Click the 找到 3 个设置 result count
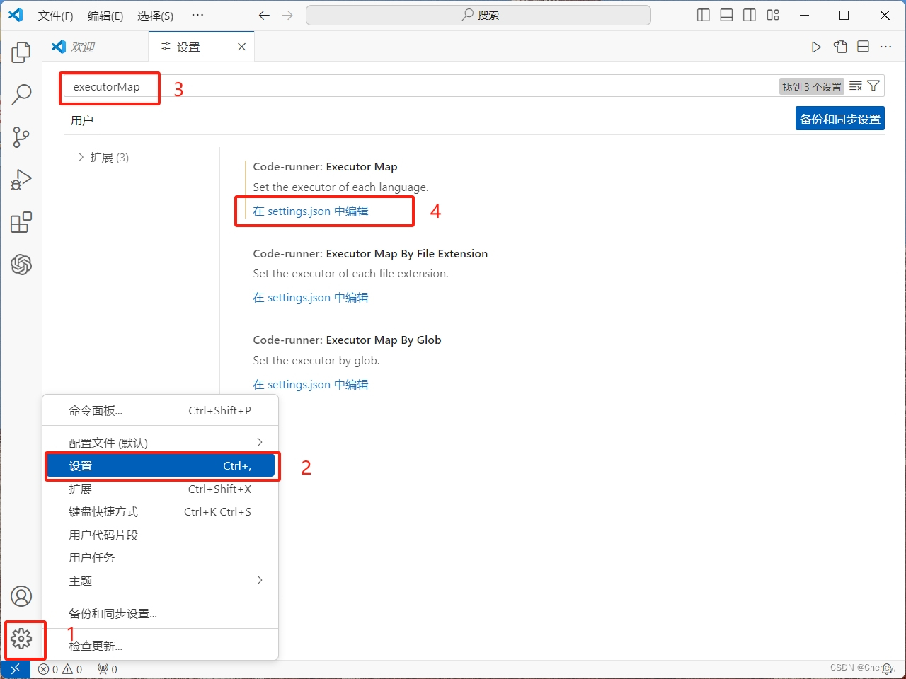The width and height of the screenshot is (906, 679). [812, 86]
